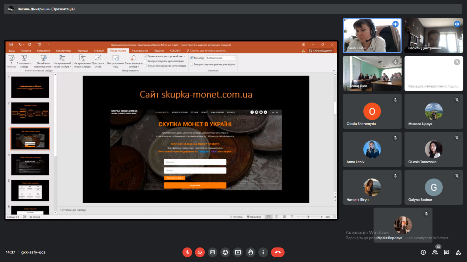The height and width of the screenshot is (262, 467).
Task: Select slide 1 thumbnail in the panel
Action: pyautogui.click(x=30, y=87)
